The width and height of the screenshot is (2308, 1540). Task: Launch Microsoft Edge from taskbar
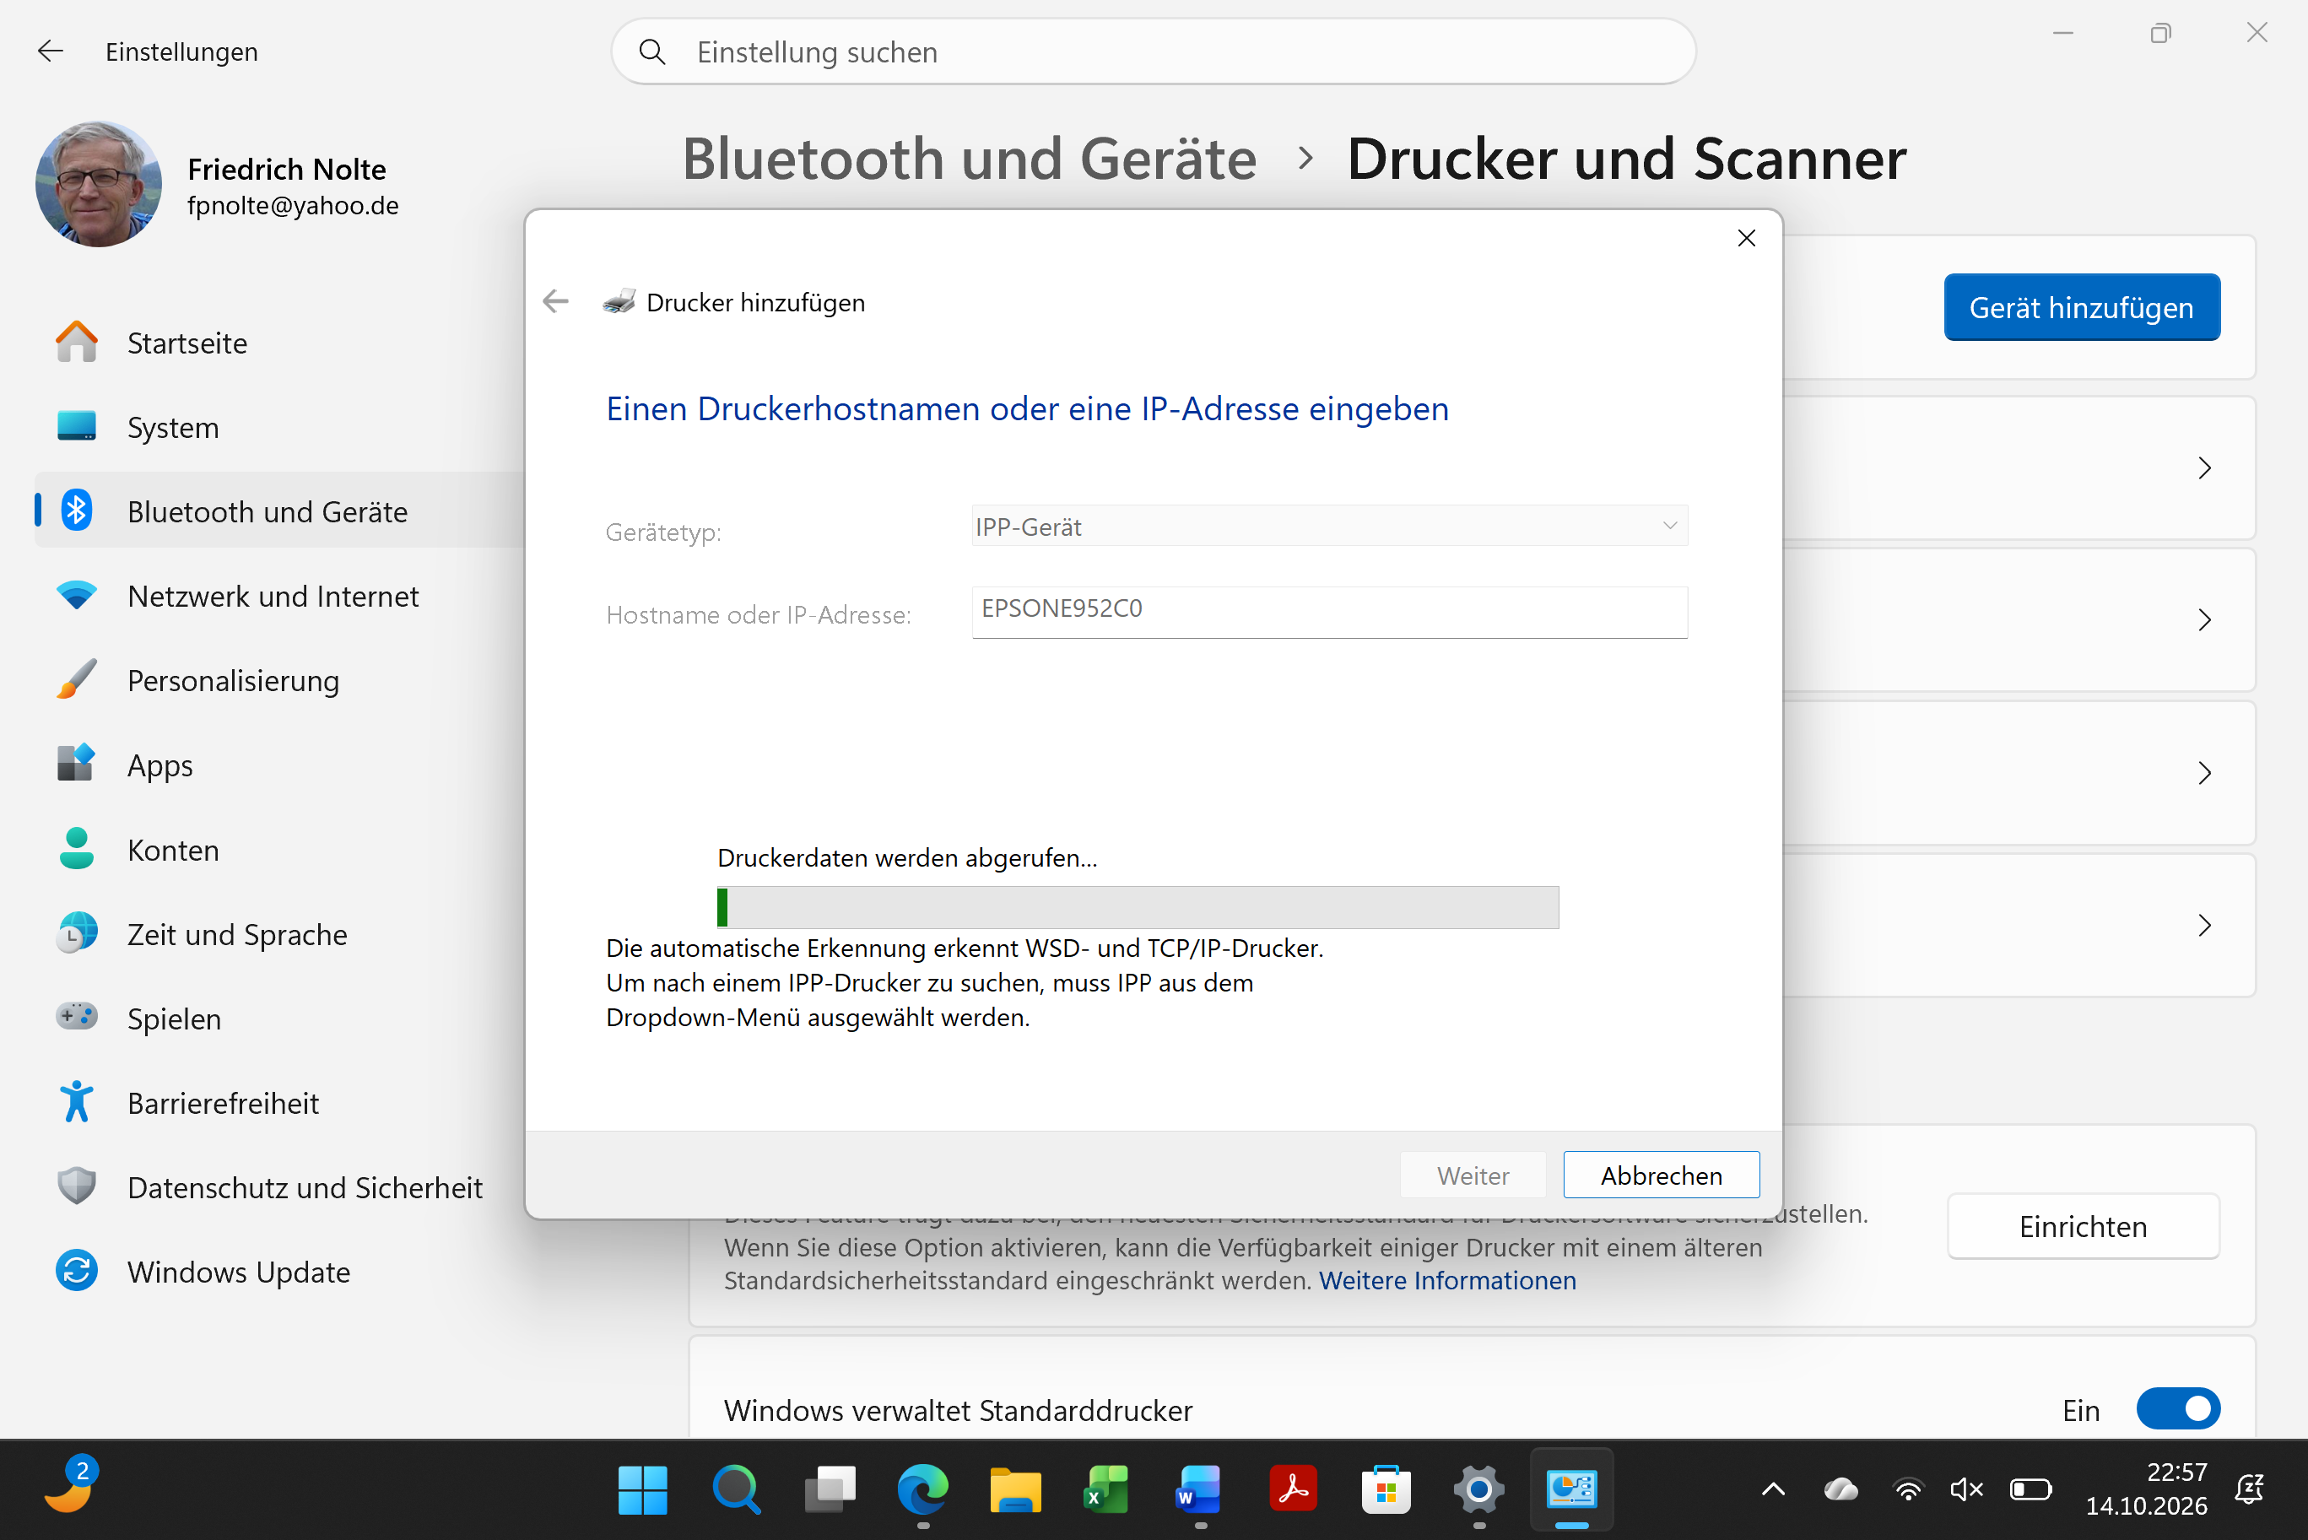[922, 1490]
